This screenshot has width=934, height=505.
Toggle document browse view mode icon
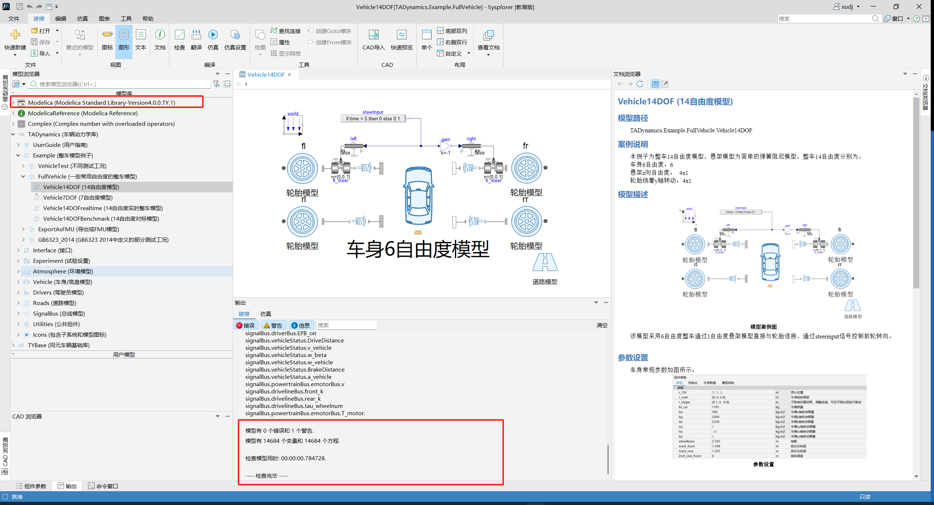click(655, 84)
